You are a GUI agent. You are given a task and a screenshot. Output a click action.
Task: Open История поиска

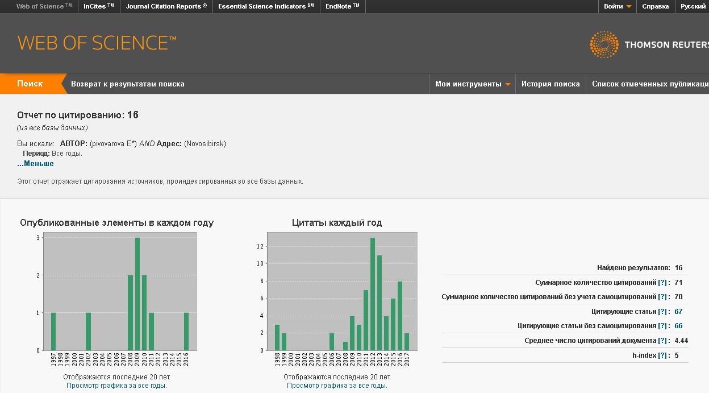[x=550, y=84]
